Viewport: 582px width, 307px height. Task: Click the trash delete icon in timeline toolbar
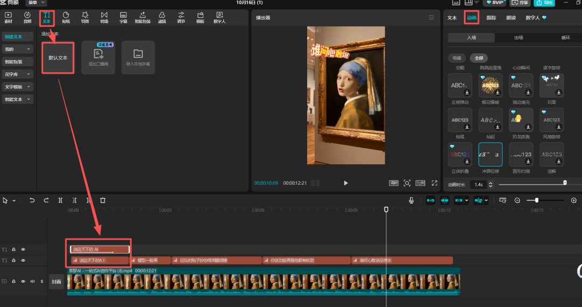[x=103, y=200]
